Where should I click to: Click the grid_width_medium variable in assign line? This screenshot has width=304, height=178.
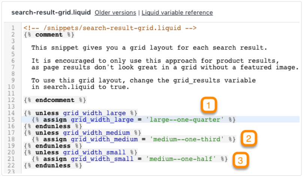(104, 139)
